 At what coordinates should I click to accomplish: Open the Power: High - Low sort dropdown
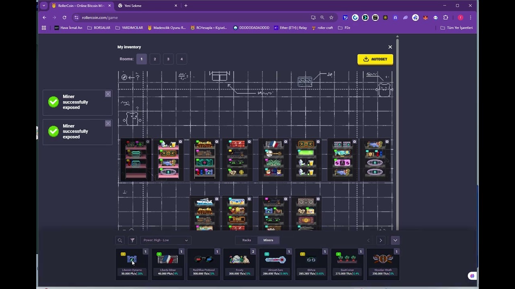click(x=165, y=240)
